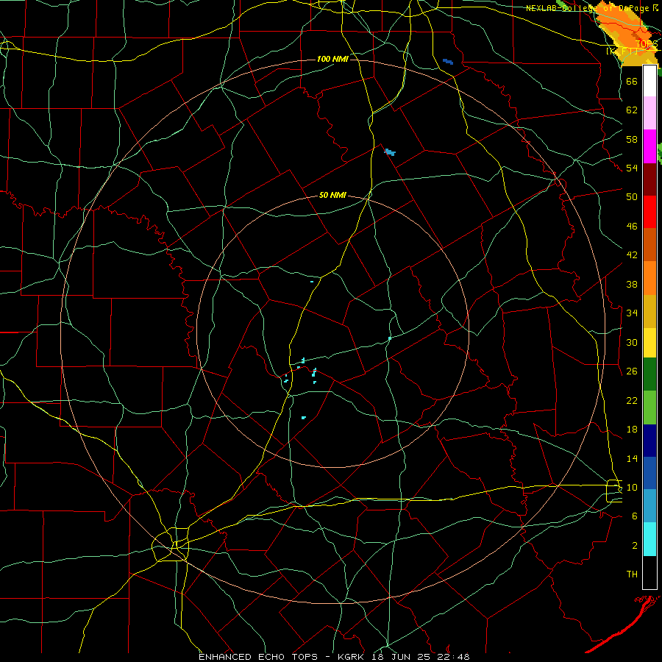
Task: Click the "38" legend value
Action: tap(632, 284)
